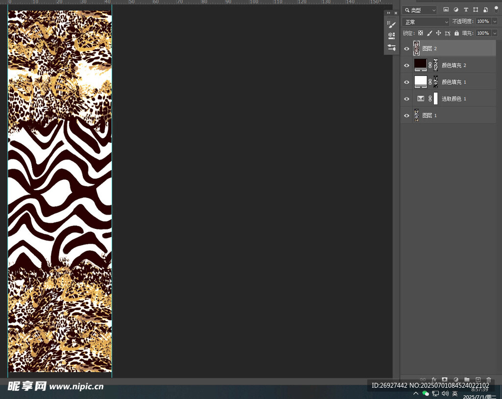This screenshot has height=399, width=502.
Task: Expand the 类型 layer filter dropdown
Action: pyautogui.click(x=420, y=10)
